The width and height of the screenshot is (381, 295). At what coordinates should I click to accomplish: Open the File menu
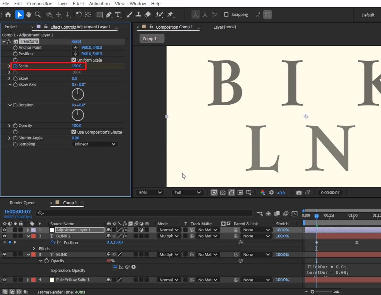tap(6, 3)
